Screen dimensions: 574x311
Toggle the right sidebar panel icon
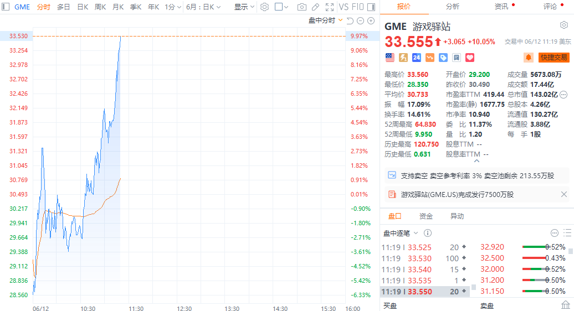371,7
